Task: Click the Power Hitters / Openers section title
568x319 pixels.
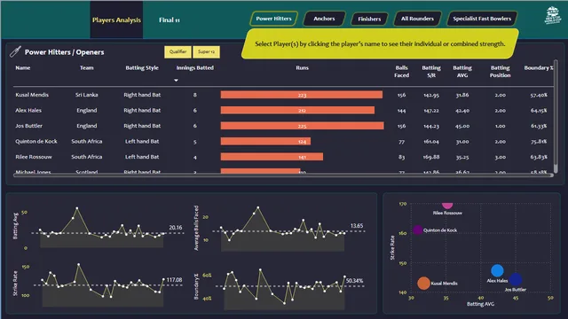Action: pyautogui.click(x=64, y=52)
